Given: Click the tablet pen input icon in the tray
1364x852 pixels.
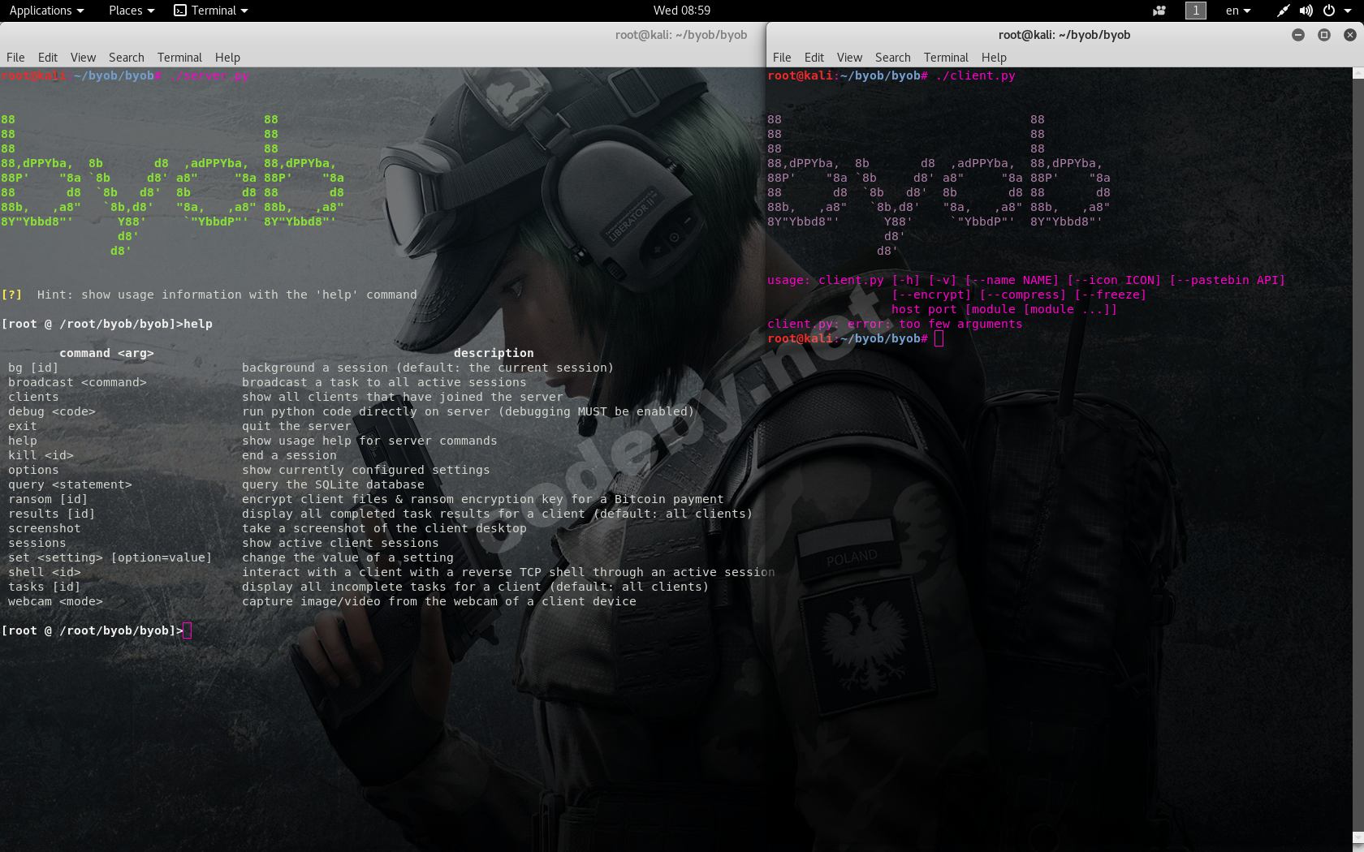Looking at the screenshot, I should tap(1283, 11).
